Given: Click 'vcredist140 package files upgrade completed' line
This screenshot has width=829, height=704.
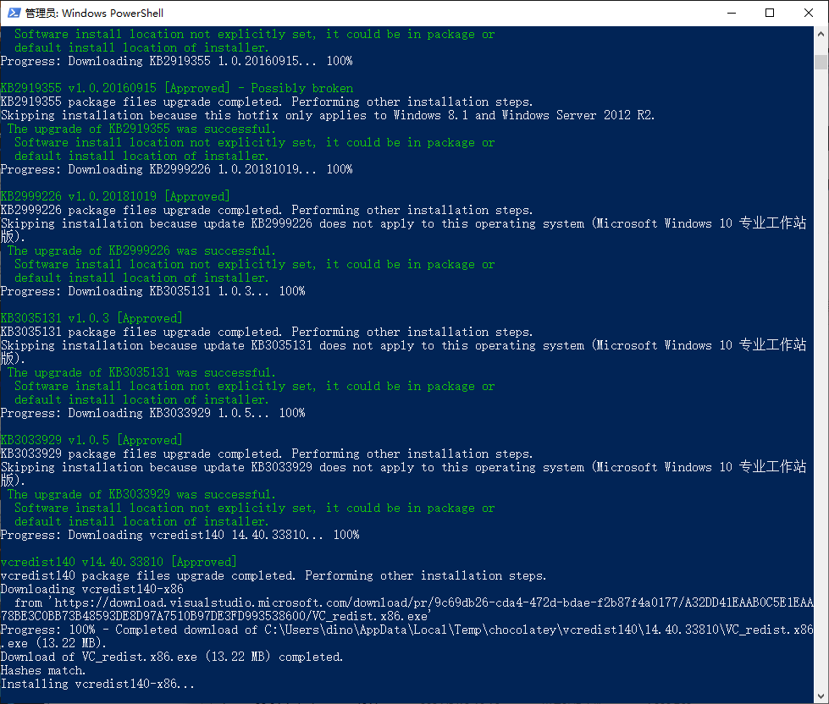Looking at the screenshot, I should (274, 575).
